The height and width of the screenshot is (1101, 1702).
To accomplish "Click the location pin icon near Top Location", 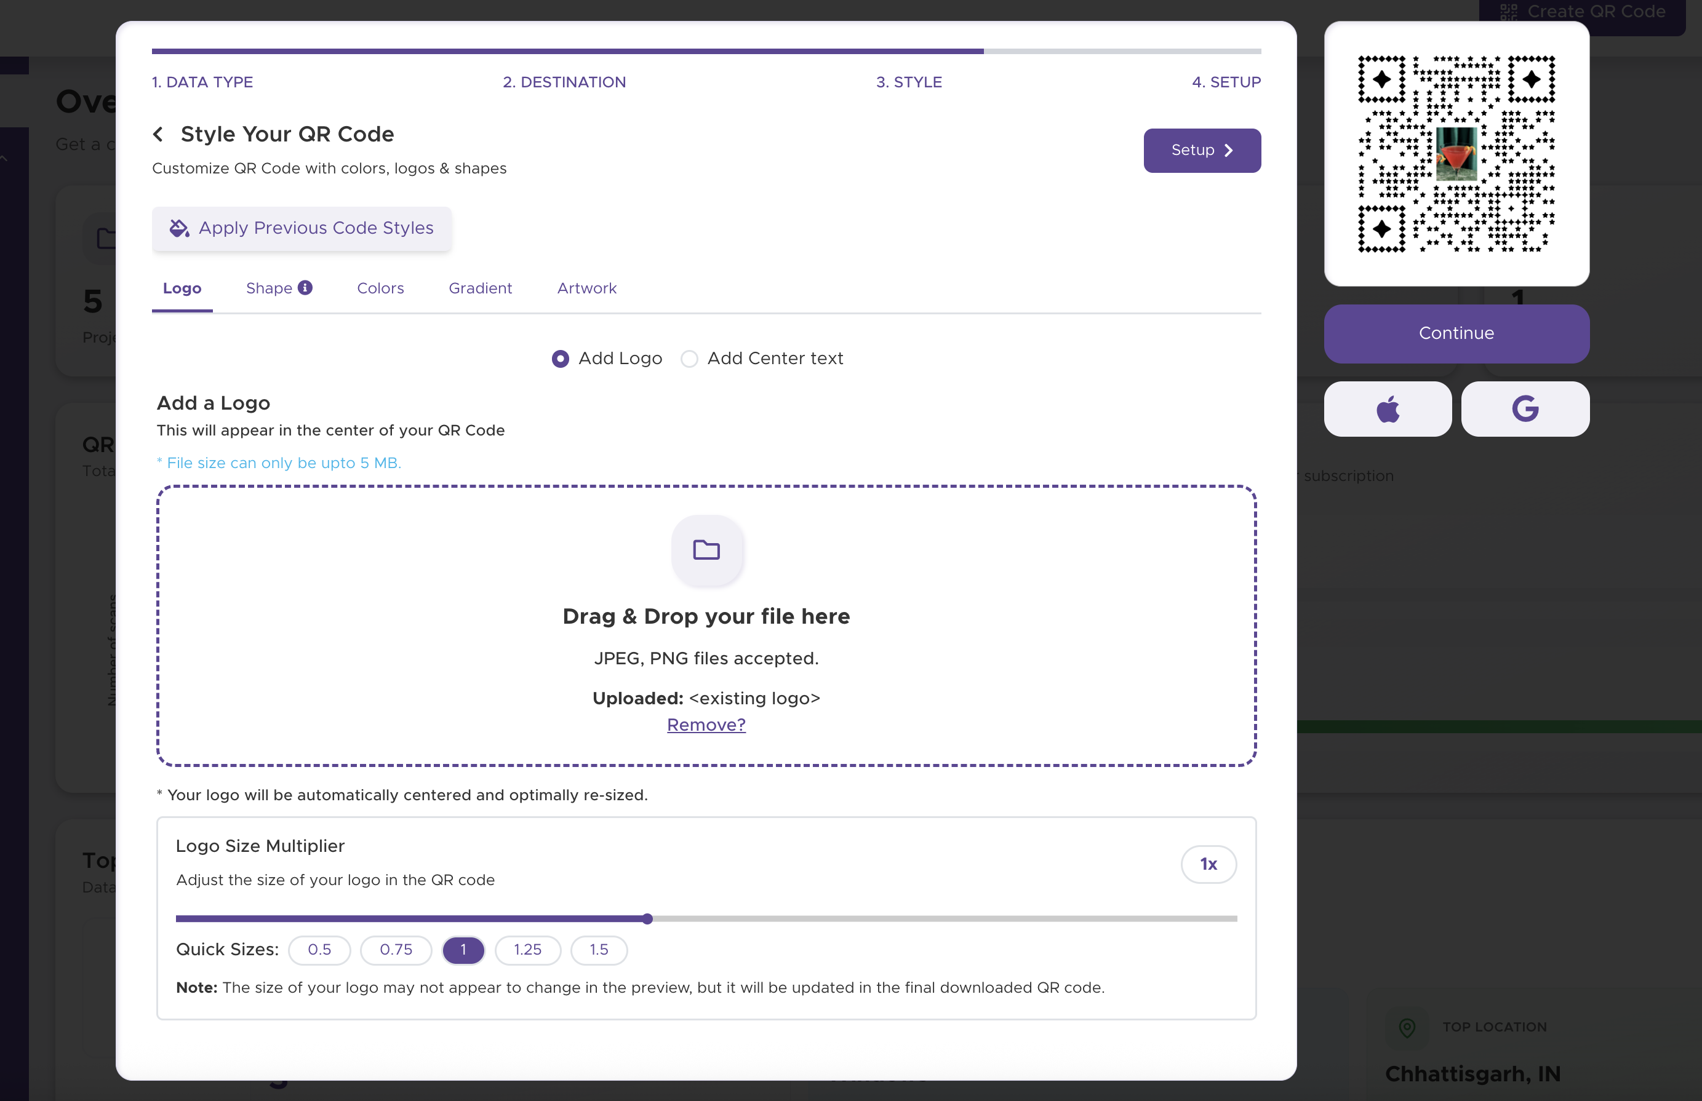I will [1406, 1027].
